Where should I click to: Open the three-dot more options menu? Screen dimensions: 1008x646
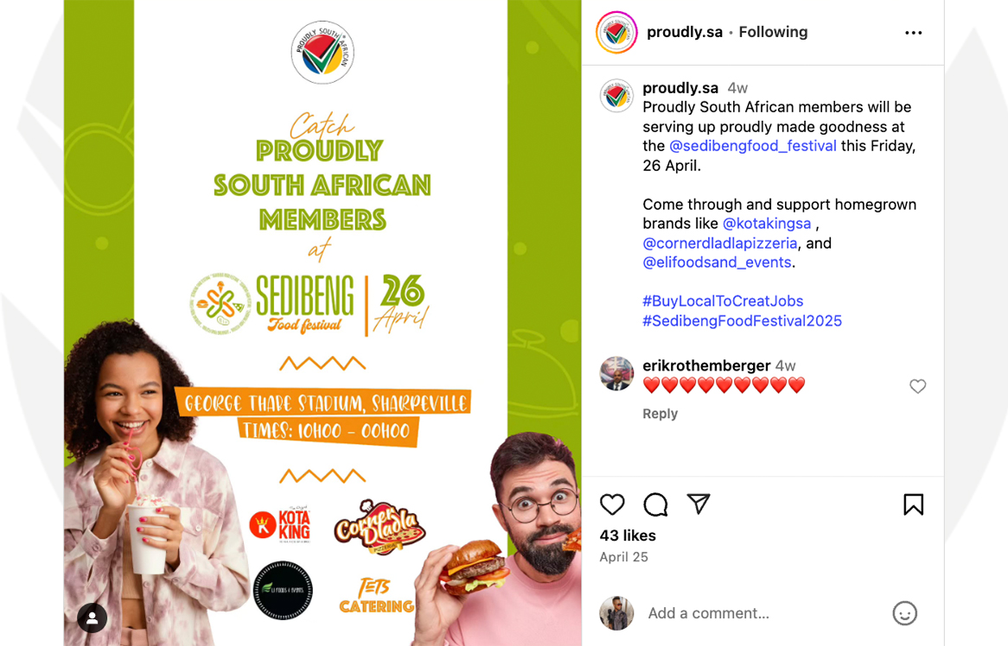pyautogui.click(x=913, y=33)
